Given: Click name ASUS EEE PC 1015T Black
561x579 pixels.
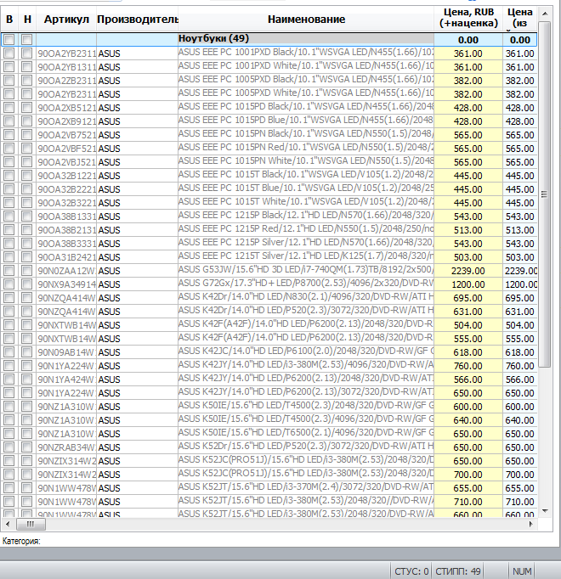Looking at the screenshot, I should [x=306, y=175].
